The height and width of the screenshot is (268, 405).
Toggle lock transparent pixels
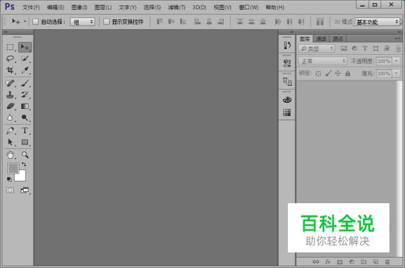(318, 74)
